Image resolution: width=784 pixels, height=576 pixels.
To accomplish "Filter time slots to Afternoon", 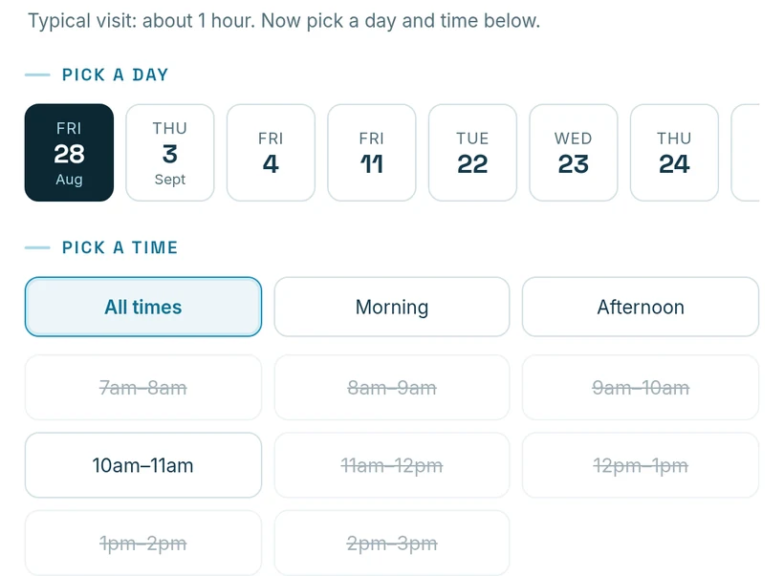I will coord(641,307).
